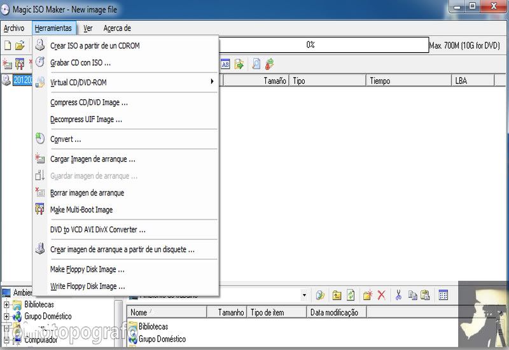Click 'Max. 700M (10G for DVD)' size label

click(x=464, y=45)
